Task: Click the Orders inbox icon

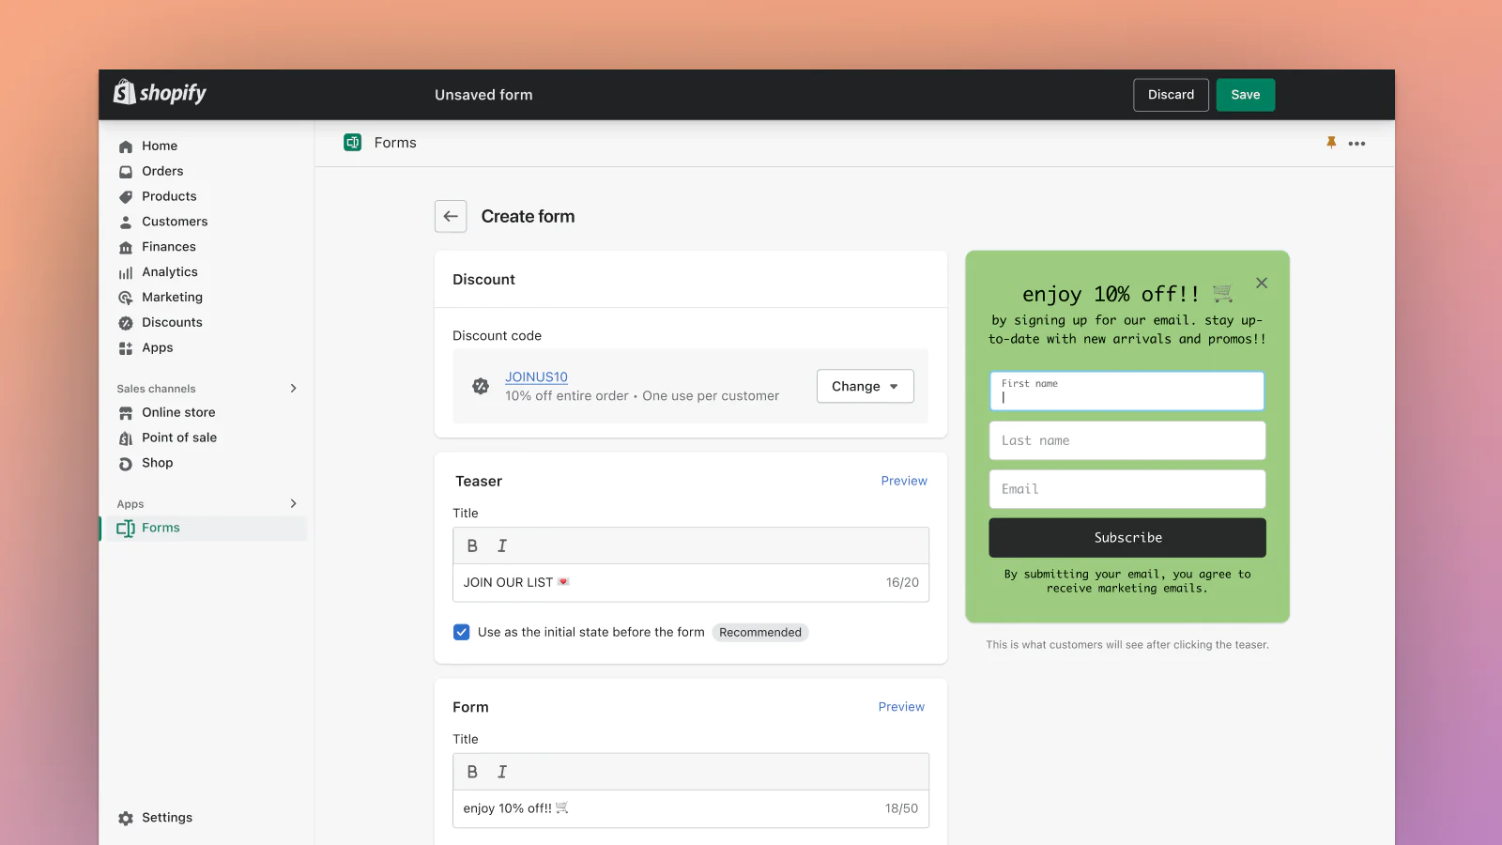Action: (126, 172)
